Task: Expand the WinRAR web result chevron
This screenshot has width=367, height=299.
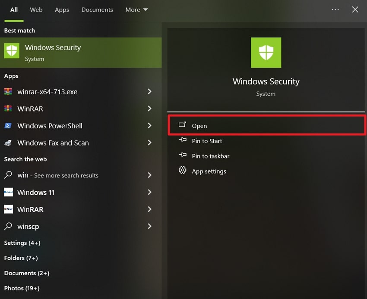Action: 149,209
